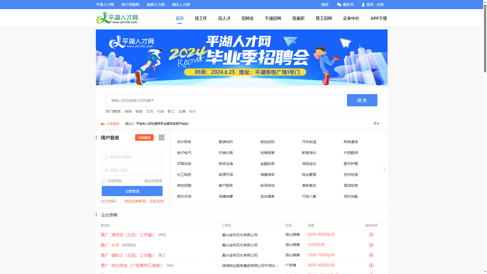The height and width of the screenshot is (274, 487).
Task: Click the promote arrow icon for 理货员 row
Action: coord(371,235)
